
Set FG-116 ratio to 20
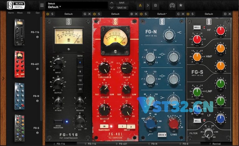point(80,89)
